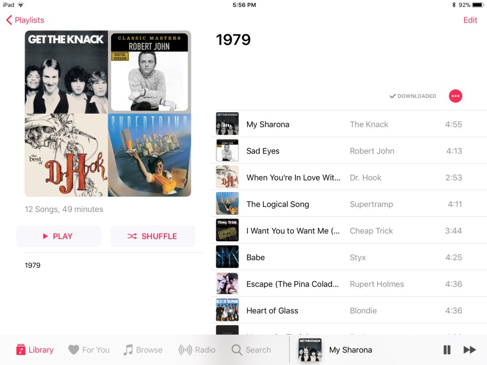Open the Search tab
The height and width of the screenshot is (365, 487).
[x=251, y=350]
